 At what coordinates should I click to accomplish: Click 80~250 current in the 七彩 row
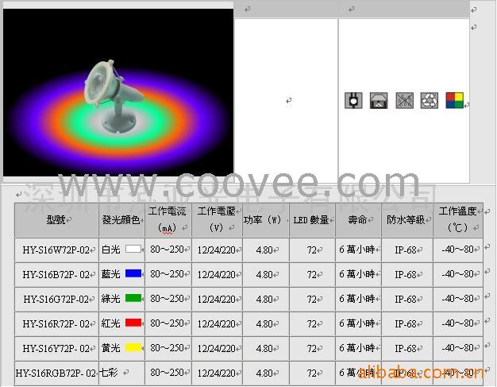pyautogui.click(x=167, y=373)
